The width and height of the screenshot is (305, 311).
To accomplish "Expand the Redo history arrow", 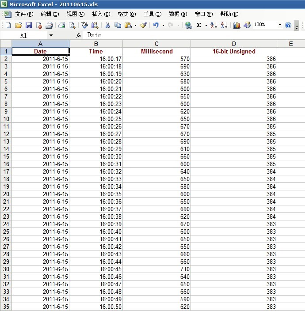I will 178,25.
